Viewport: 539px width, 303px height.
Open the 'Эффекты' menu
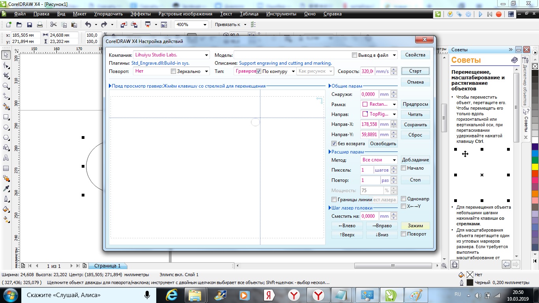[x=140, y=14]
